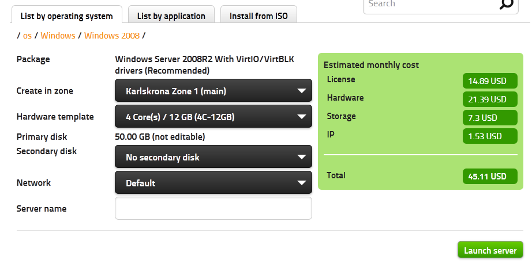532x268 pixels.
Task: Click the IP cost 1.53 USD badge
Action: pyautogui.click(x=490, y=136)
